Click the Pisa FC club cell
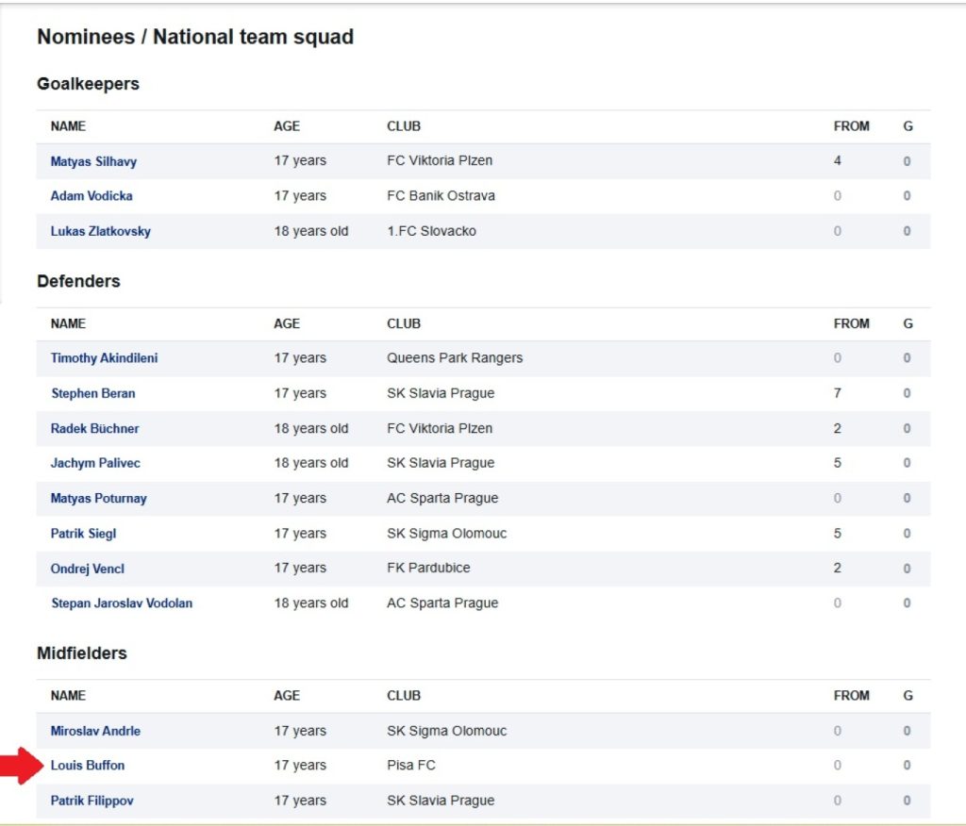 (411, 766)
